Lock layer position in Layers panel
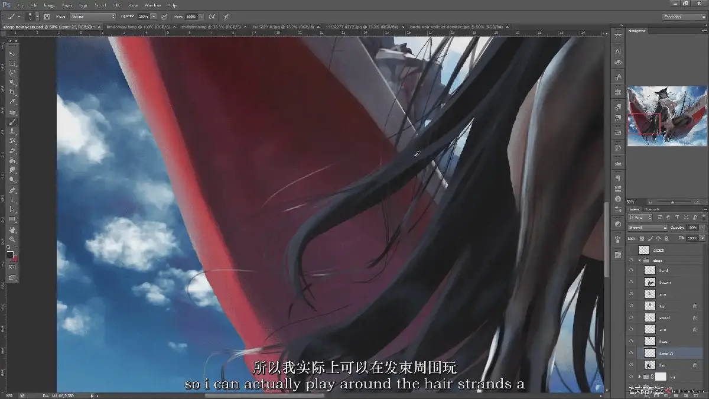 click(x=658, y=238)
